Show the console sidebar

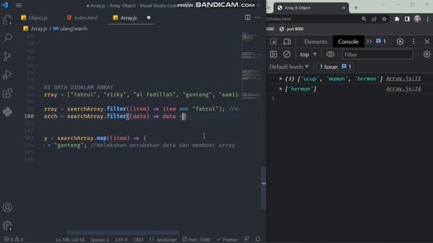click(x=273, y=54)
